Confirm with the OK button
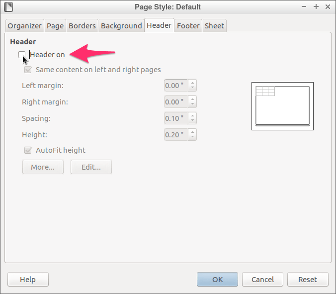Viewport: 336px width, 294px height. 217,280
